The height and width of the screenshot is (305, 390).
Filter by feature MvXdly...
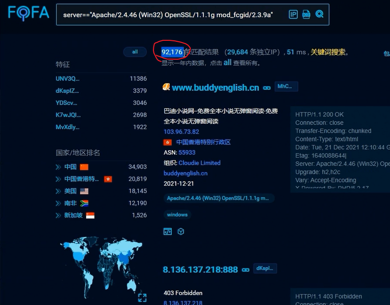tap(68, 127)
